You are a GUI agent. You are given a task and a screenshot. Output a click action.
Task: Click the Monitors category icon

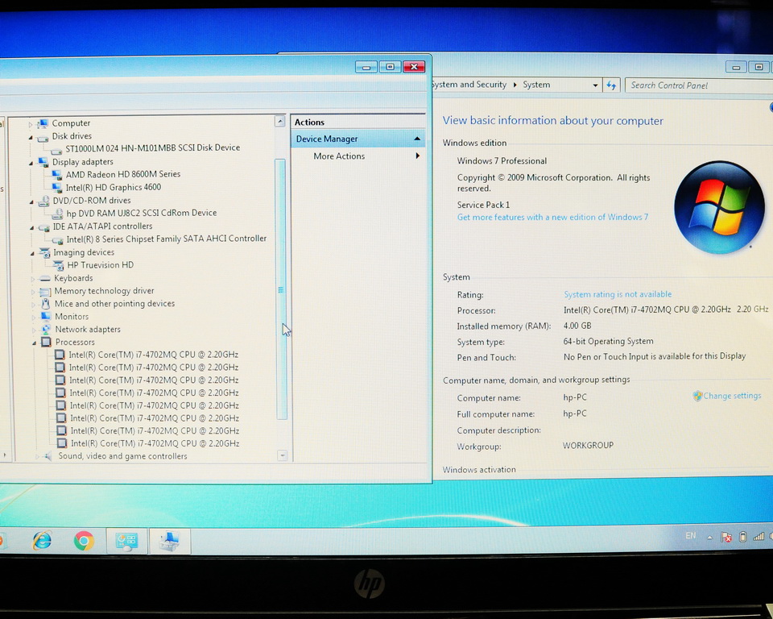tap(46, 317)
